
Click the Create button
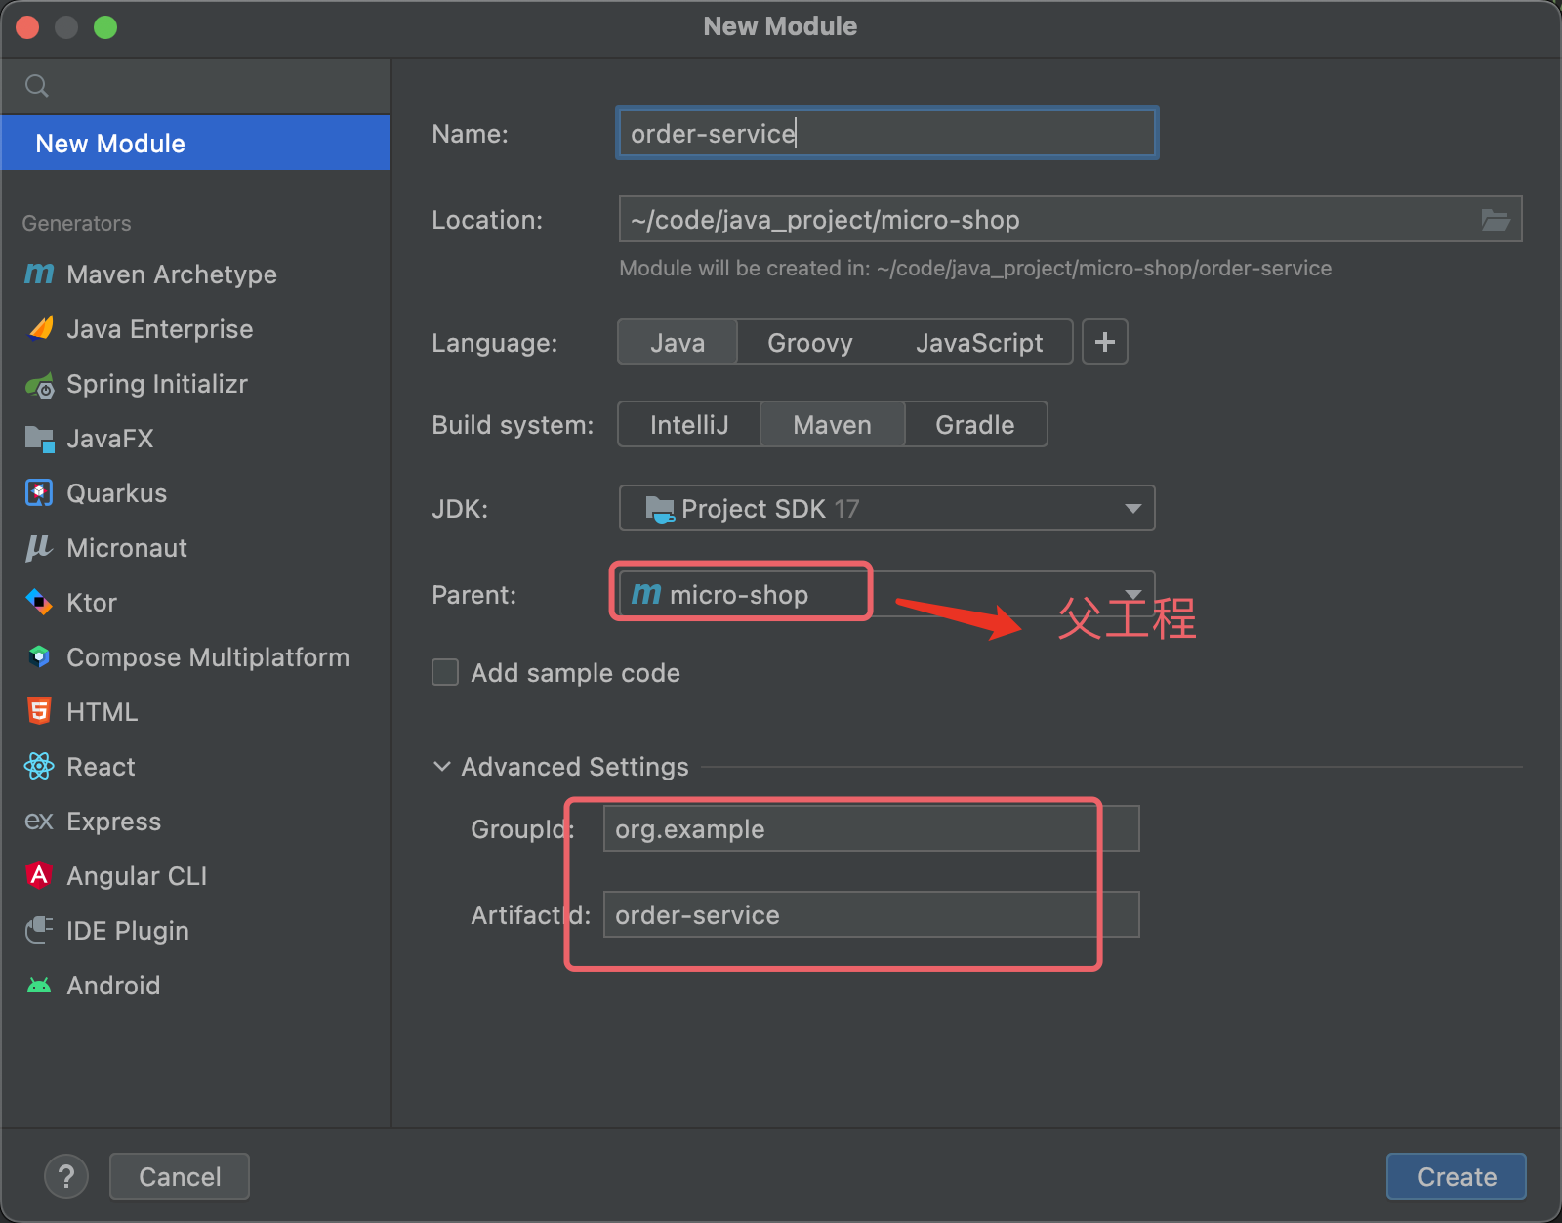click(x=1457, y=1176)
